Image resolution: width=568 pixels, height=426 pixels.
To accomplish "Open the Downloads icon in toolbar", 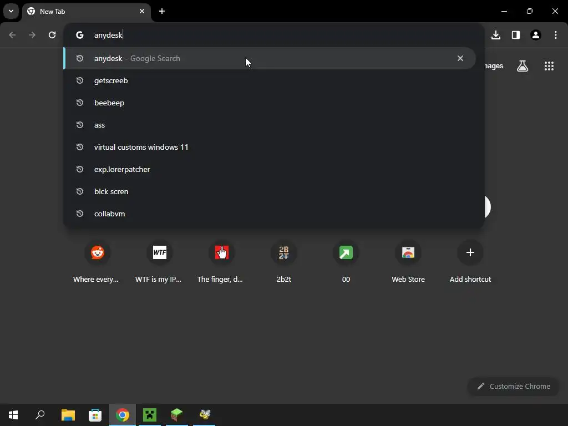I will pyautogui.click(x=496, y=35).
